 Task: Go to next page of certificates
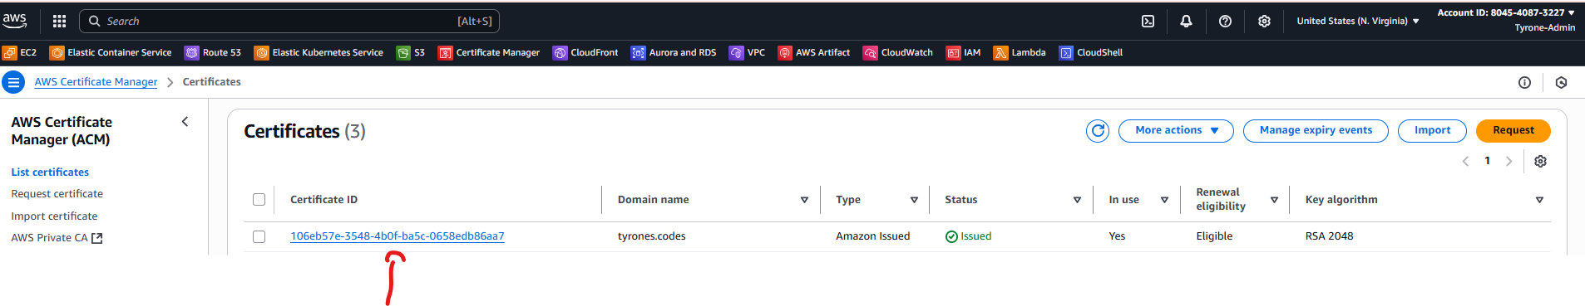point(1508,162)
